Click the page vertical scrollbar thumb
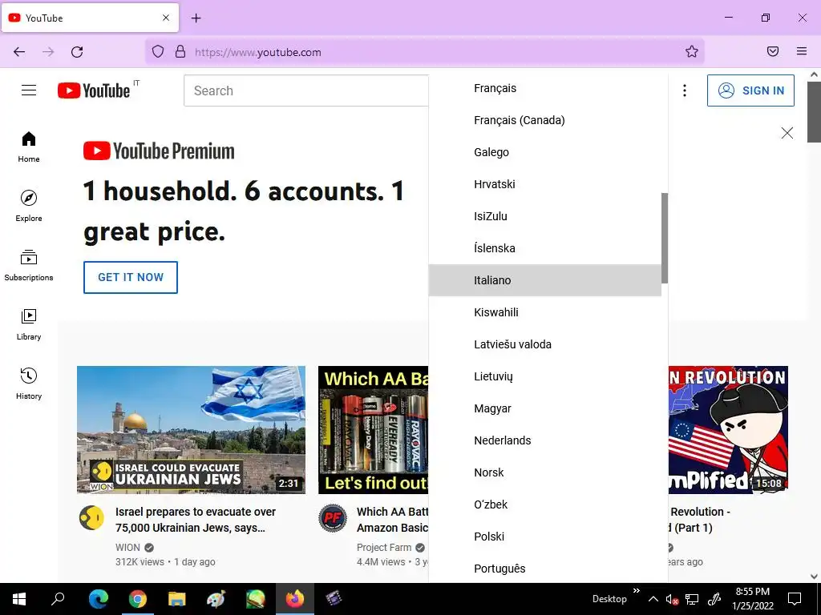This screenshot has width=821, height=615. pos(814,112)
